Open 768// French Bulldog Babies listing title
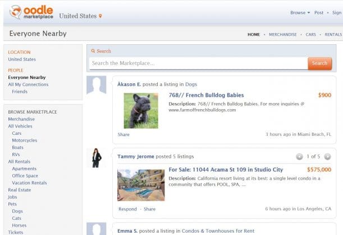The width and height of the screenshot is (343, 235). click(x=206, y=95)
